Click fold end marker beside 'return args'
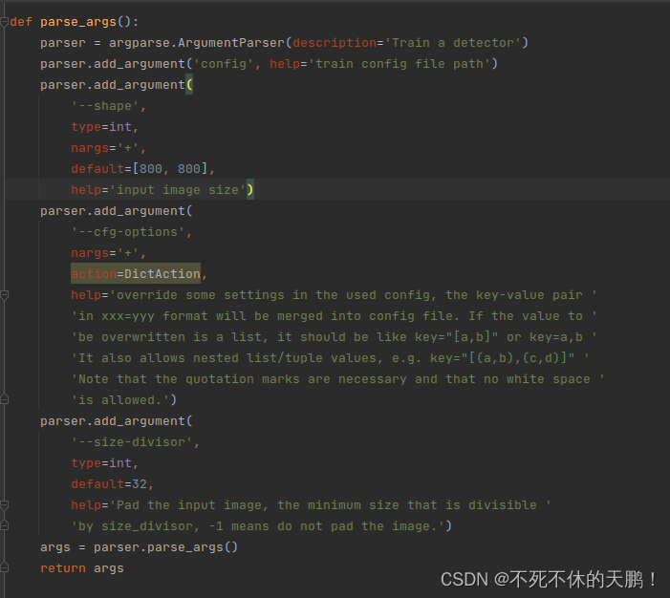Viewport: 670px width, 598px height. pos(5,568)
